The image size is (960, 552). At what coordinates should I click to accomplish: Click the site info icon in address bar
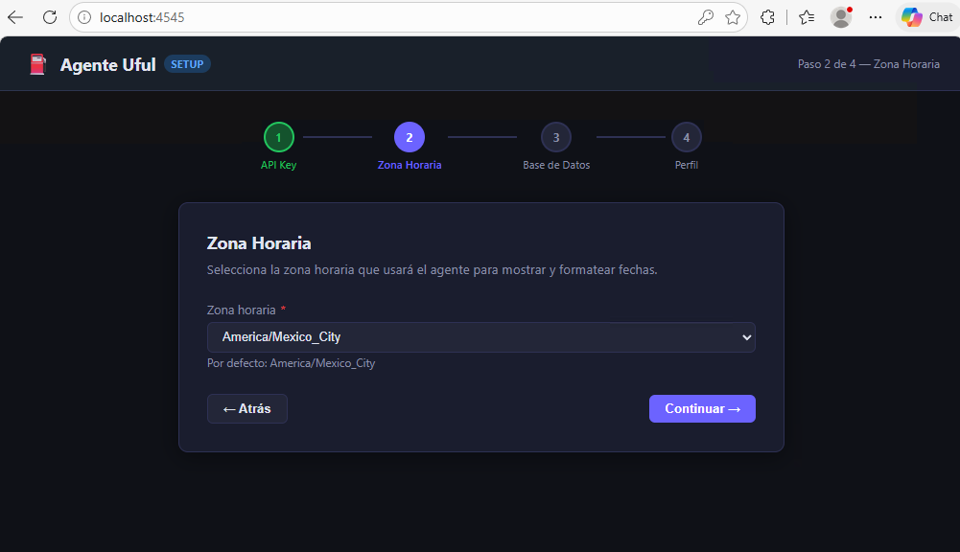click(83, 16)
